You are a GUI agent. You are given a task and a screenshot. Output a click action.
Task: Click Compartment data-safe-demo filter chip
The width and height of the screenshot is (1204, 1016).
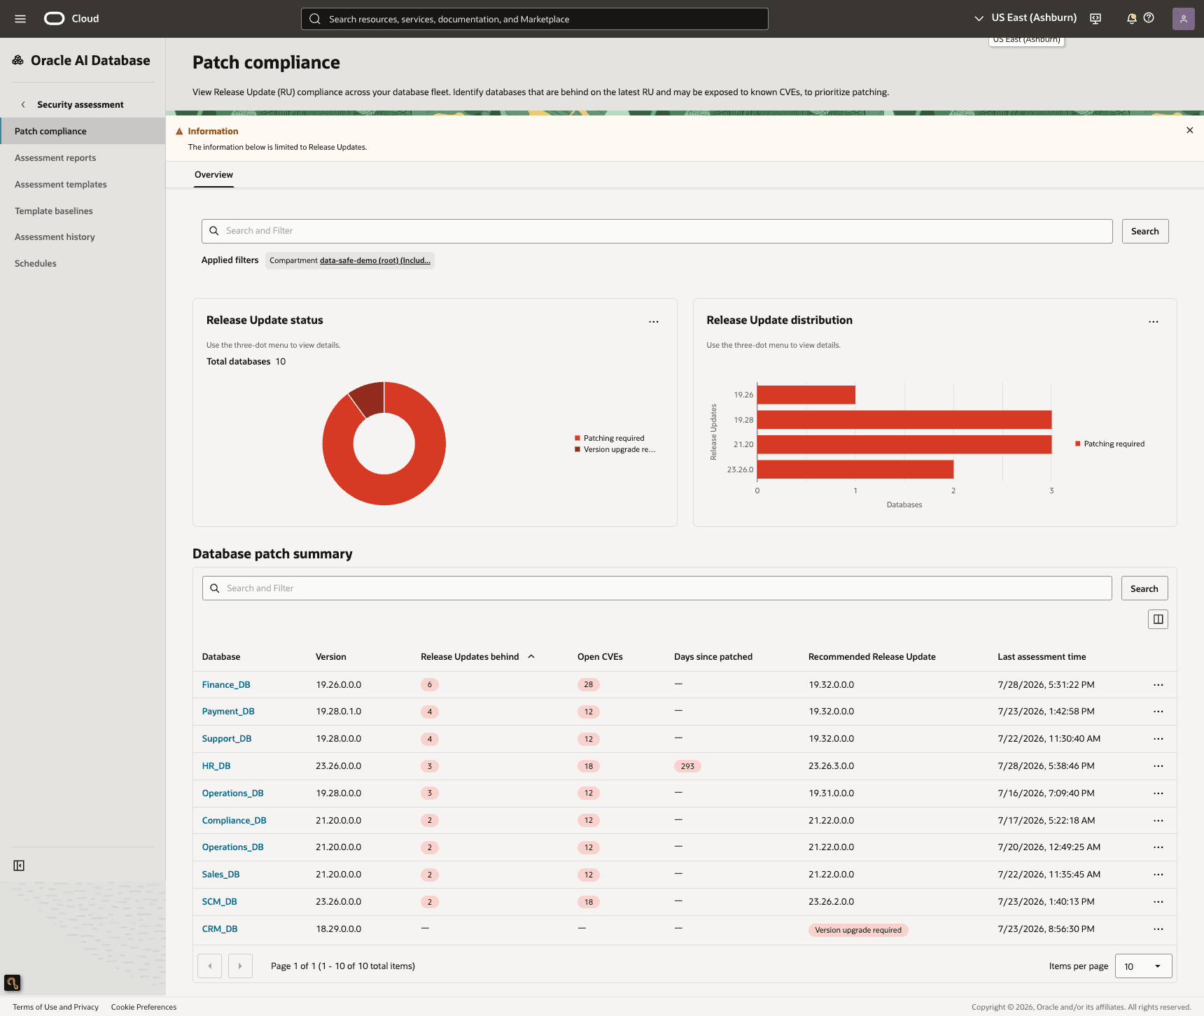pos(350,260)
